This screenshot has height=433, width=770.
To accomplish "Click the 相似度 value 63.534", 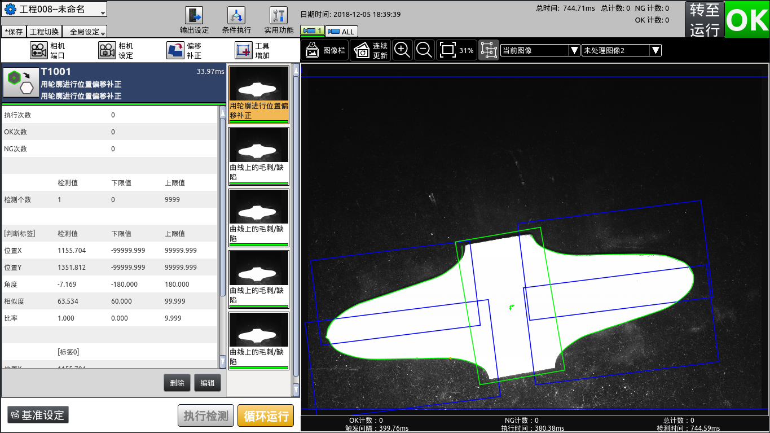I will point(68,301).
